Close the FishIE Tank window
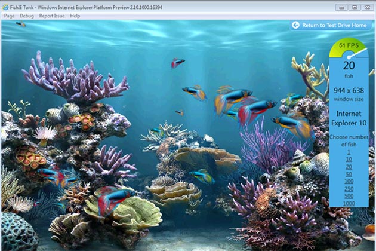The height and width of the screenshot is (251, 376). (368, 7)
